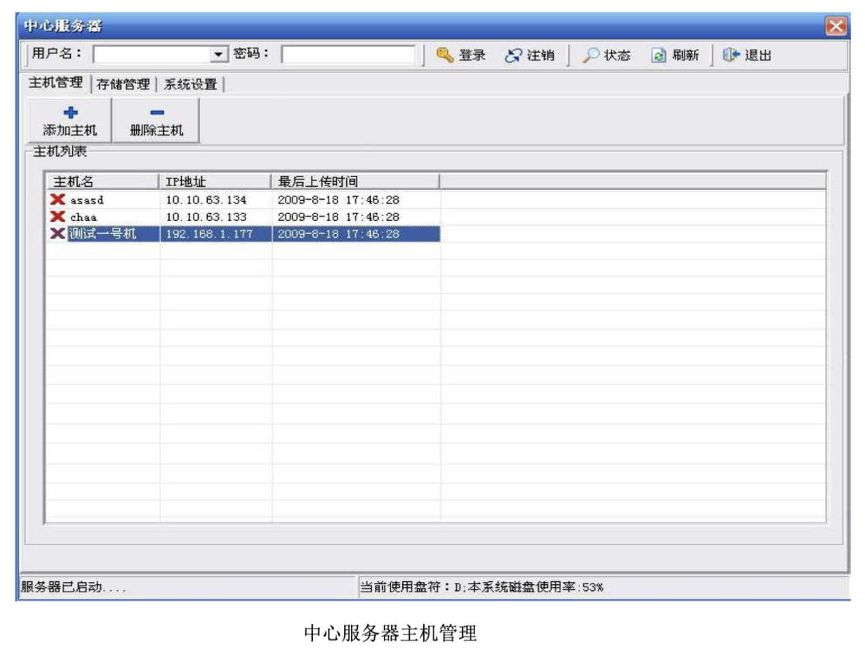Viewport: 865px width, 655px height.
Task: Close the 中心服务器 window
Action: pyautogui.click(x=836, y=26)
